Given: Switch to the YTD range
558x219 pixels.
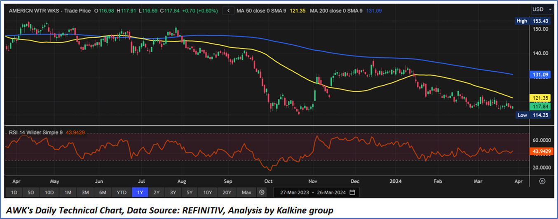Looking at the screenshot, I should pyautogui.click(x=122, y=192).
